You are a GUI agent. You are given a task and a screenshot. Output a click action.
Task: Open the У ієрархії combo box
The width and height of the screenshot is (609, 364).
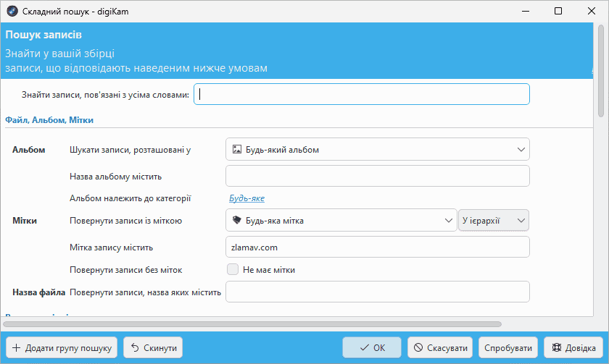click(x=493, y=221)
